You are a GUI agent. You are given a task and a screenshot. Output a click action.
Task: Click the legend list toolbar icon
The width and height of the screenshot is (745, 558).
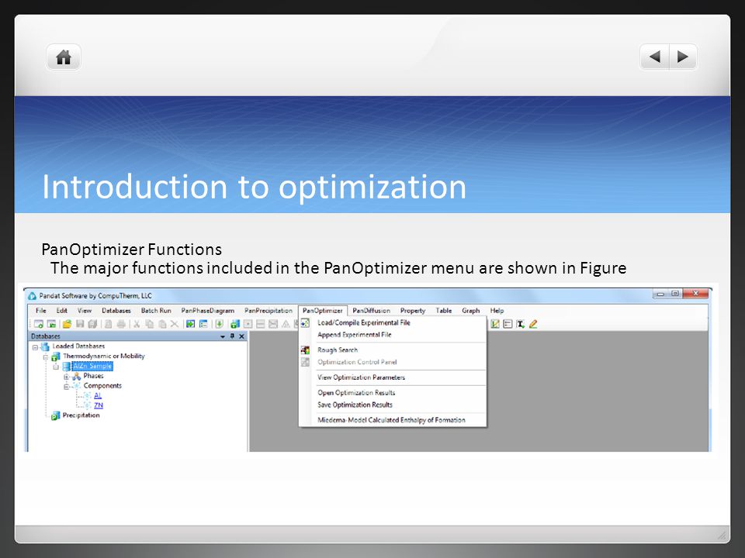point(508,324)
